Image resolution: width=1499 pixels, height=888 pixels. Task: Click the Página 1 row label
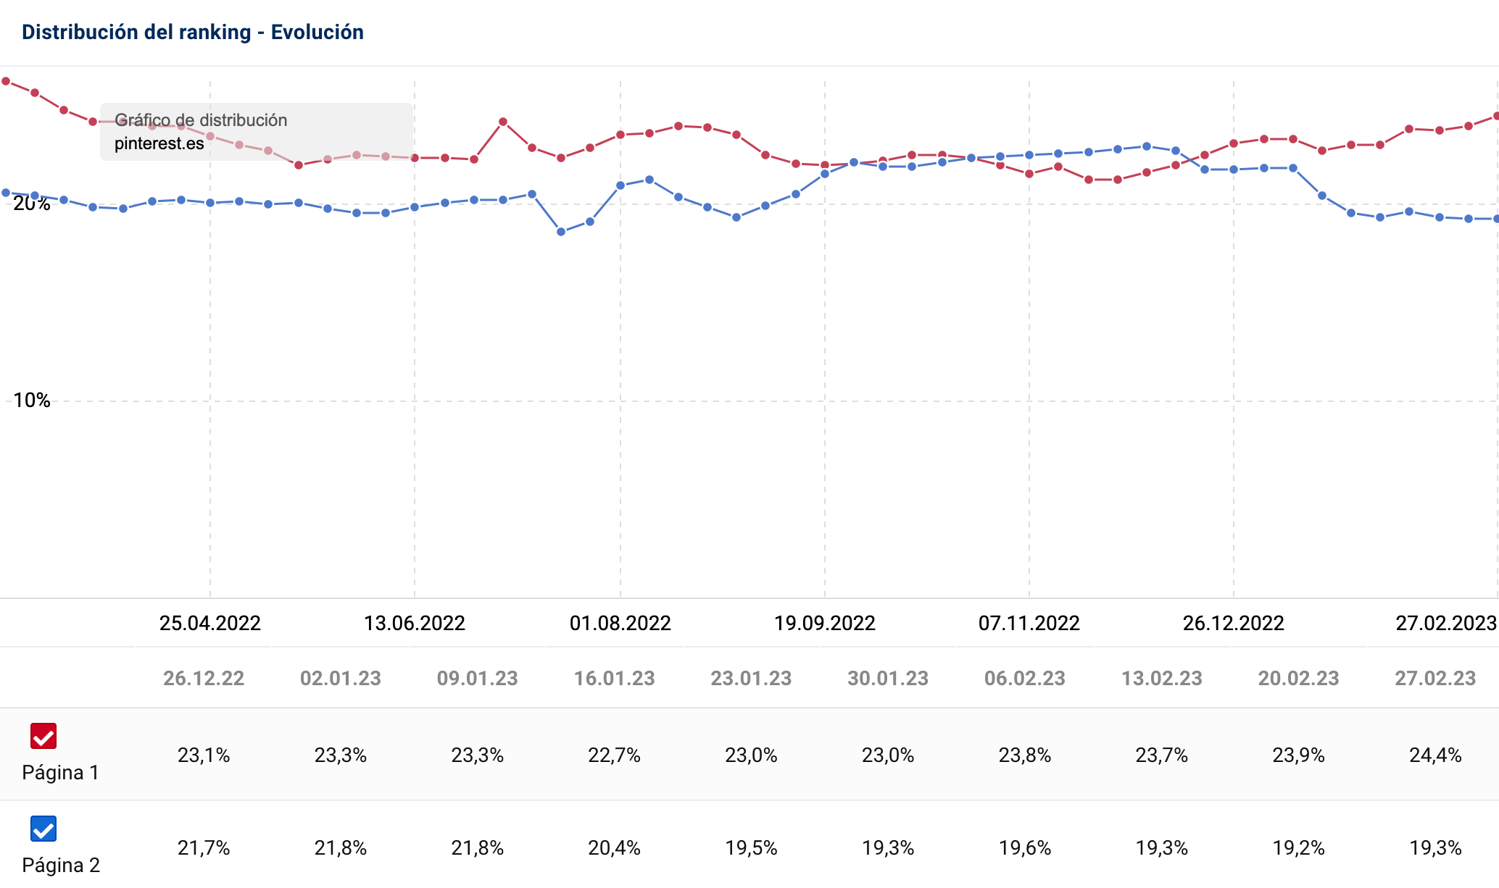pyautogui.click(x=60, y=773)
